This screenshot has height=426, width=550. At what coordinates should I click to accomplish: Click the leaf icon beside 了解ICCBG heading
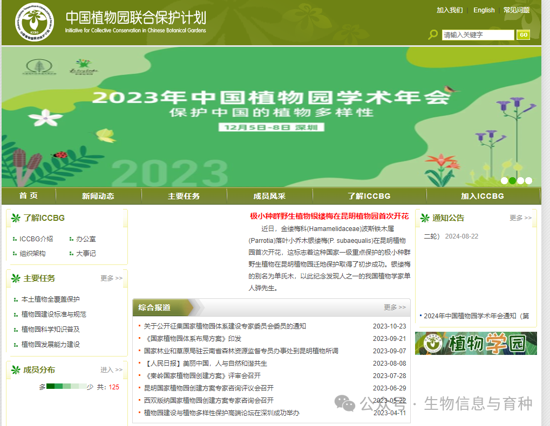(x=16, y=218)
